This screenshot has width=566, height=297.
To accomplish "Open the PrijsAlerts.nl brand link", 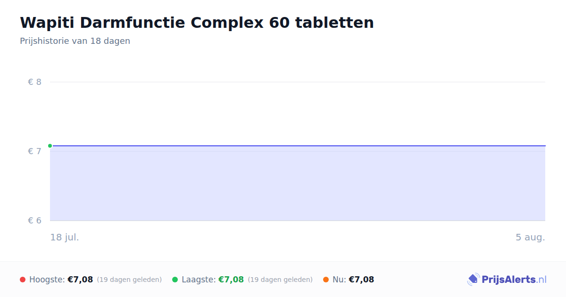I will pyautogui.click(x=507, y=280).
